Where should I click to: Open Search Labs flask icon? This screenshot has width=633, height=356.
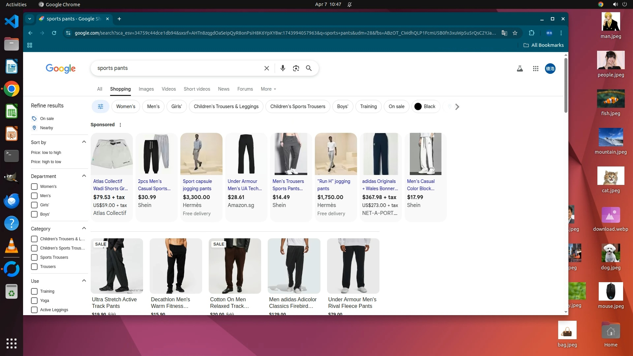coord(520,69)
